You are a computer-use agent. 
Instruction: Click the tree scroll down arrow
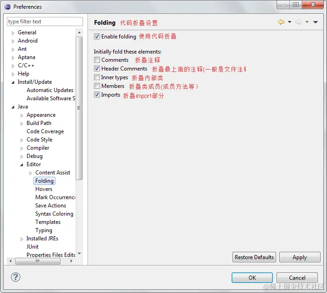[79, 254]
